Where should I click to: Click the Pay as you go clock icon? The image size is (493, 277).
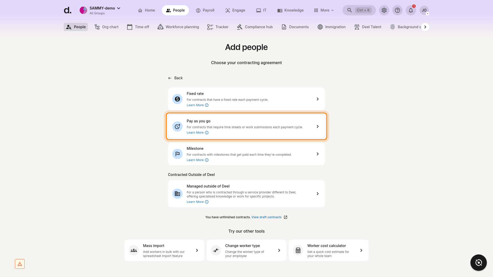point(177,126)
